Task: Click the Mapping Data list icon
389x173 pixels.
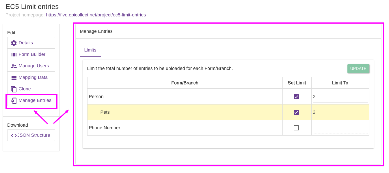Action: coord(14,77)
